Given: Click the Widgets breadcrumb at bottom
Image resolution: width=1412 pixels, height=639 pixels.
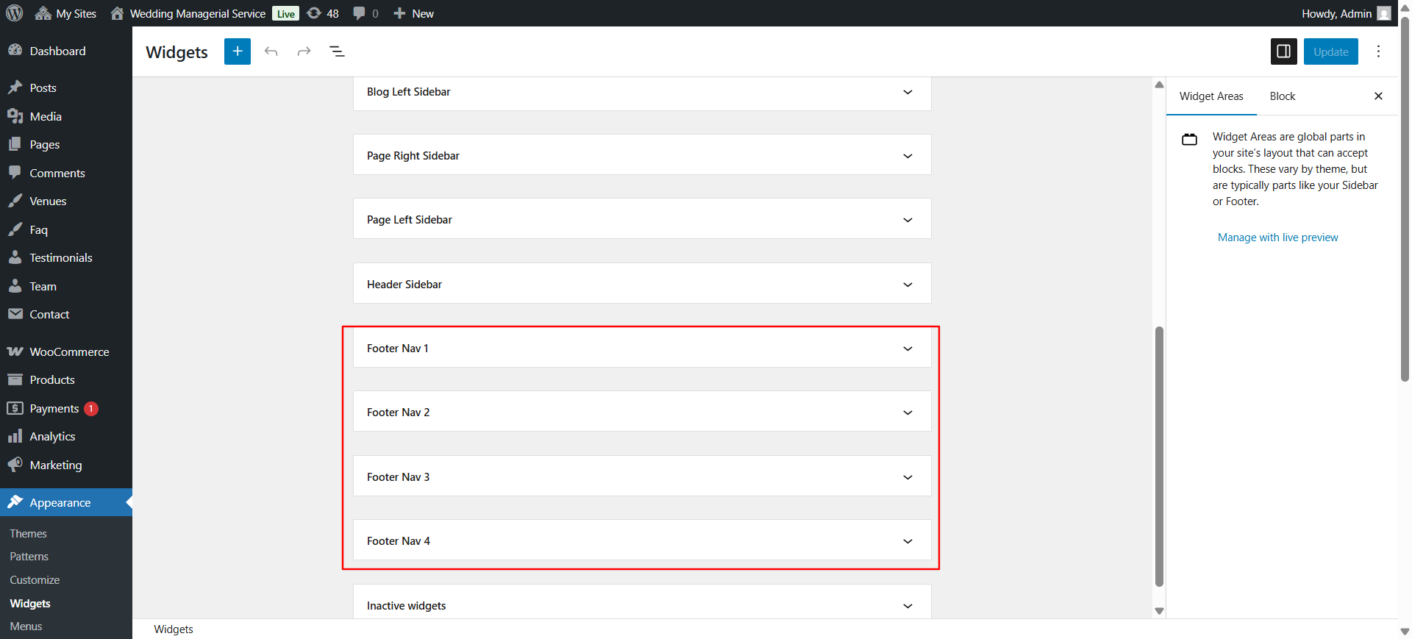Looking at the screenshot, I should (x=174, y=629).
